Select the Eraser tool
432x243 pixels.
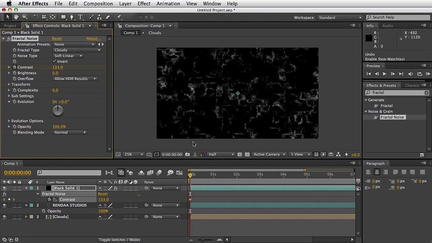tap(108, 17)
